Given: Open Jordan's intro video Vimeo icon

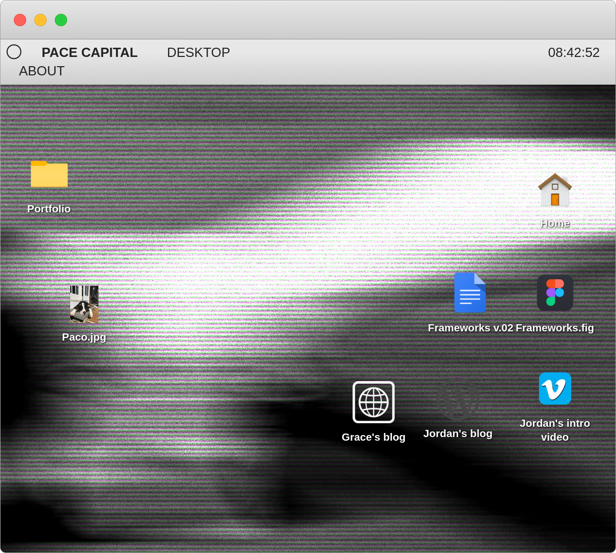Looking at the screenshot, I should click(x=555, y=388).
